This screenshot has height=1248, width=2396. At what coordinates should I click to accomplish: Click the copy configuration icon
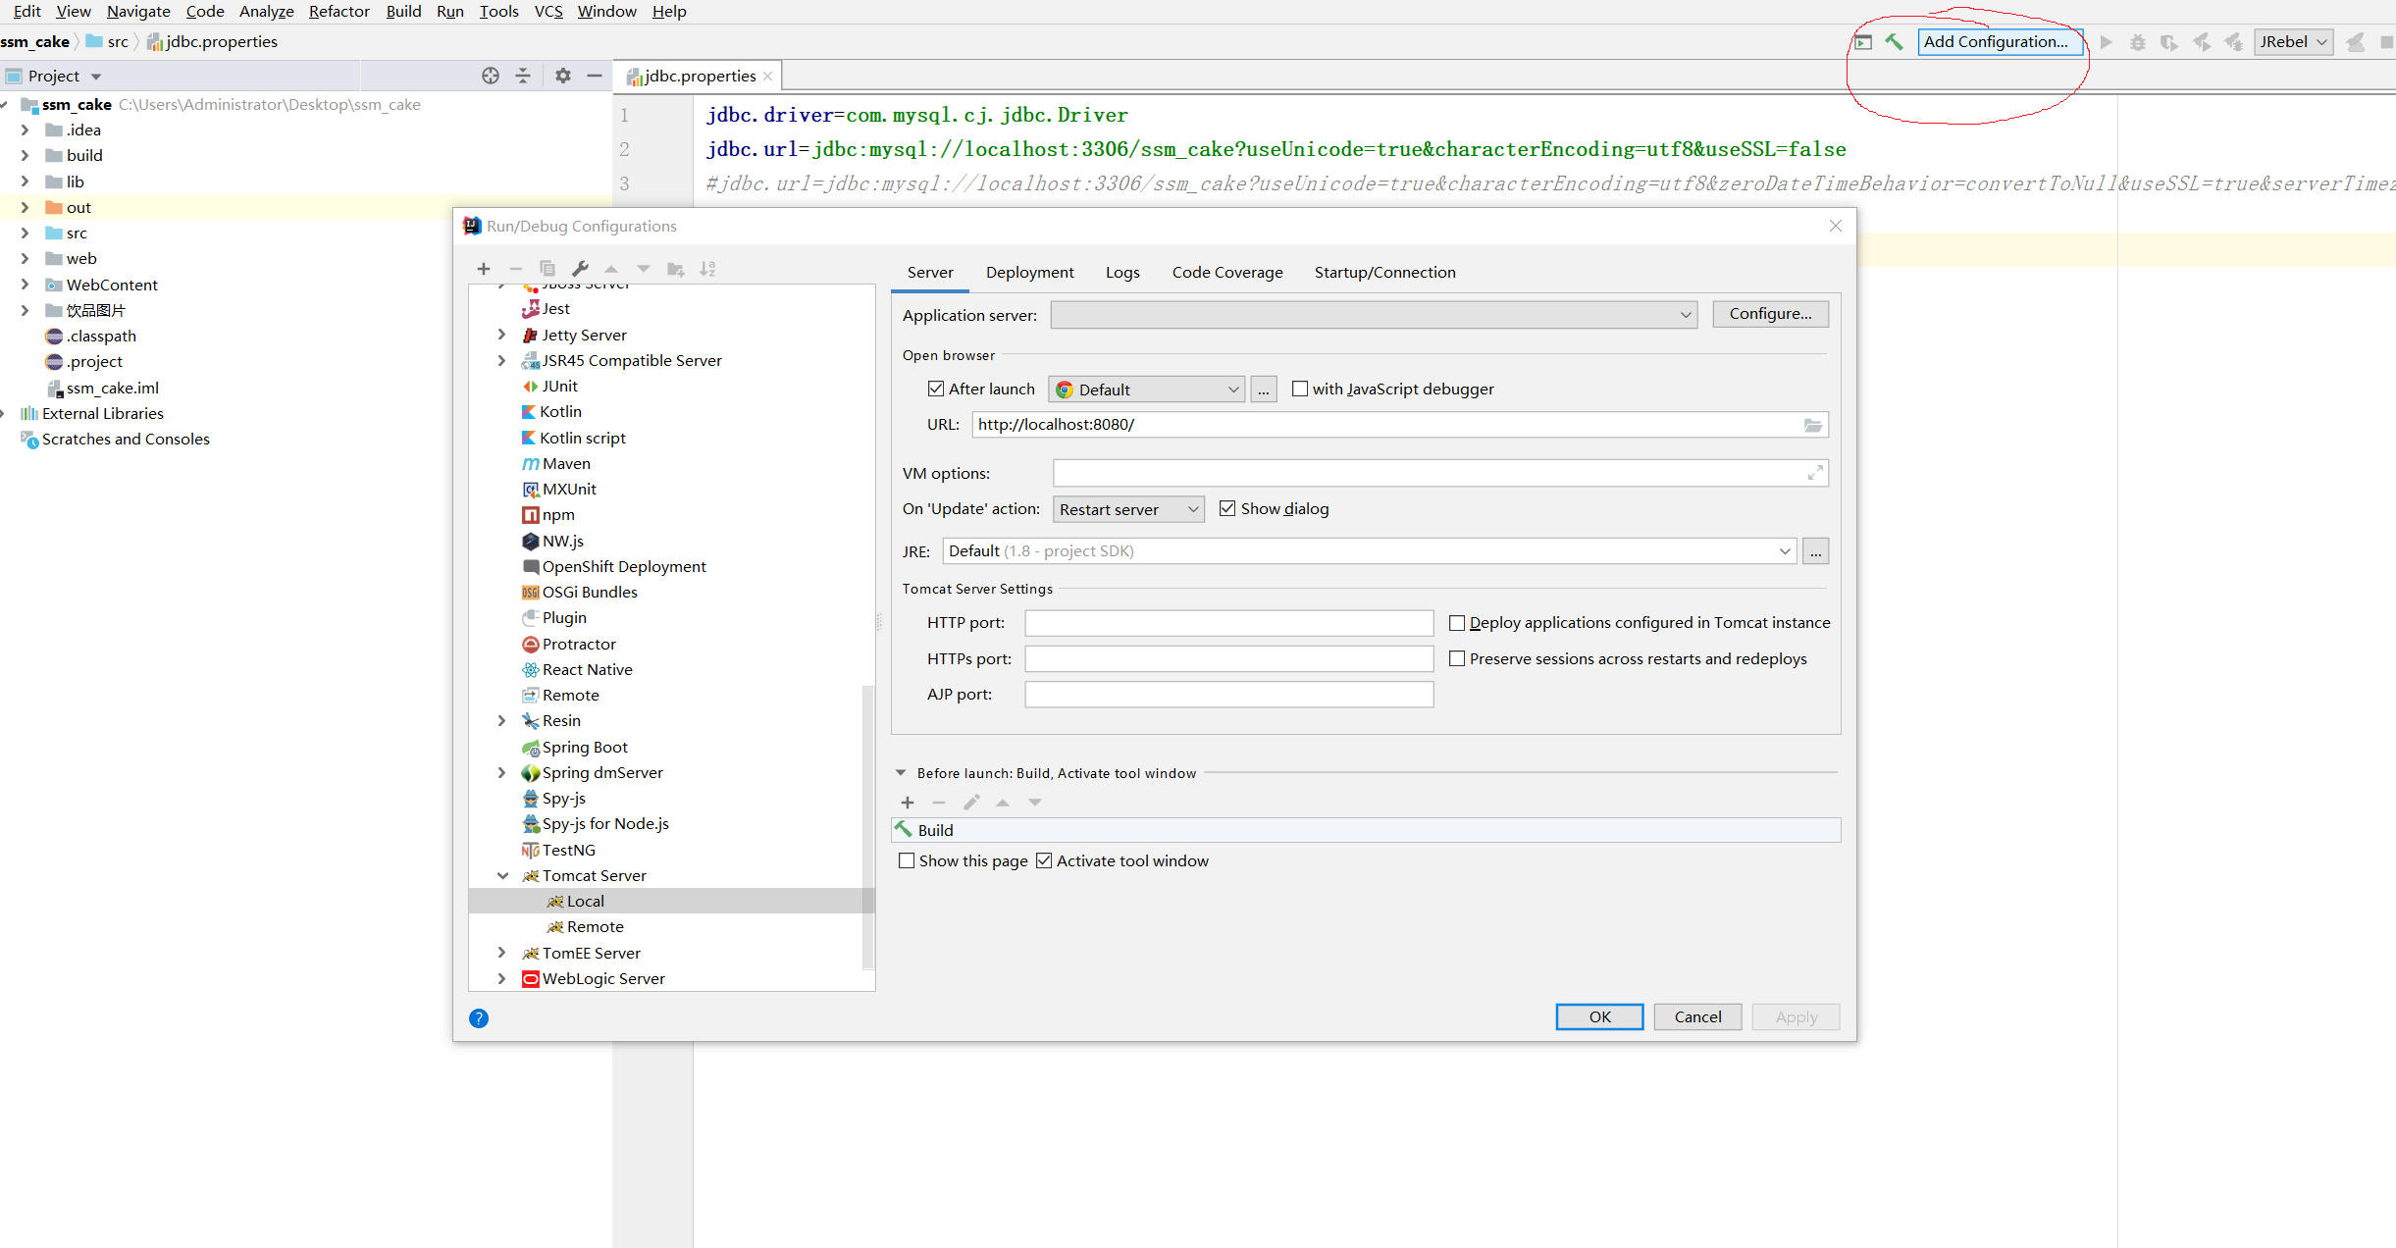(547, 269)
